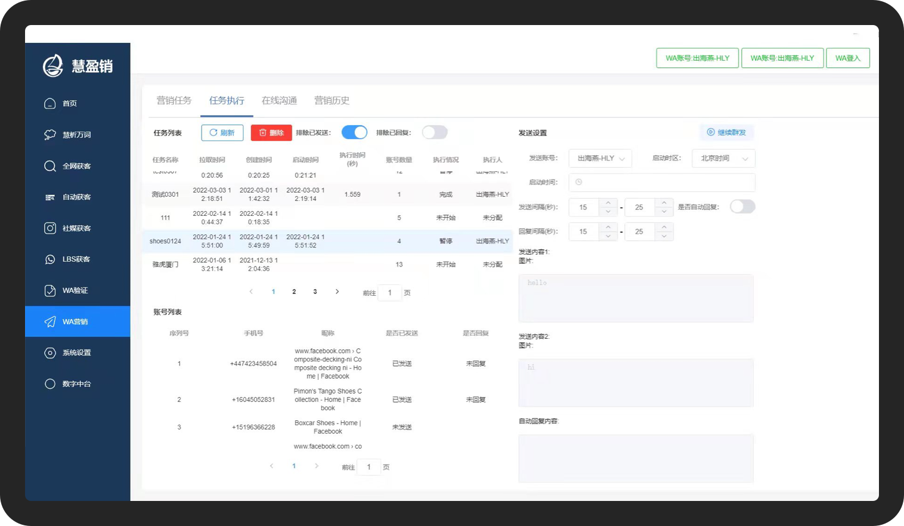Increase the 回复间隔 maximum value of 25
The height and width of the screenshot is (526, 904).
click(x=664, y=227)
